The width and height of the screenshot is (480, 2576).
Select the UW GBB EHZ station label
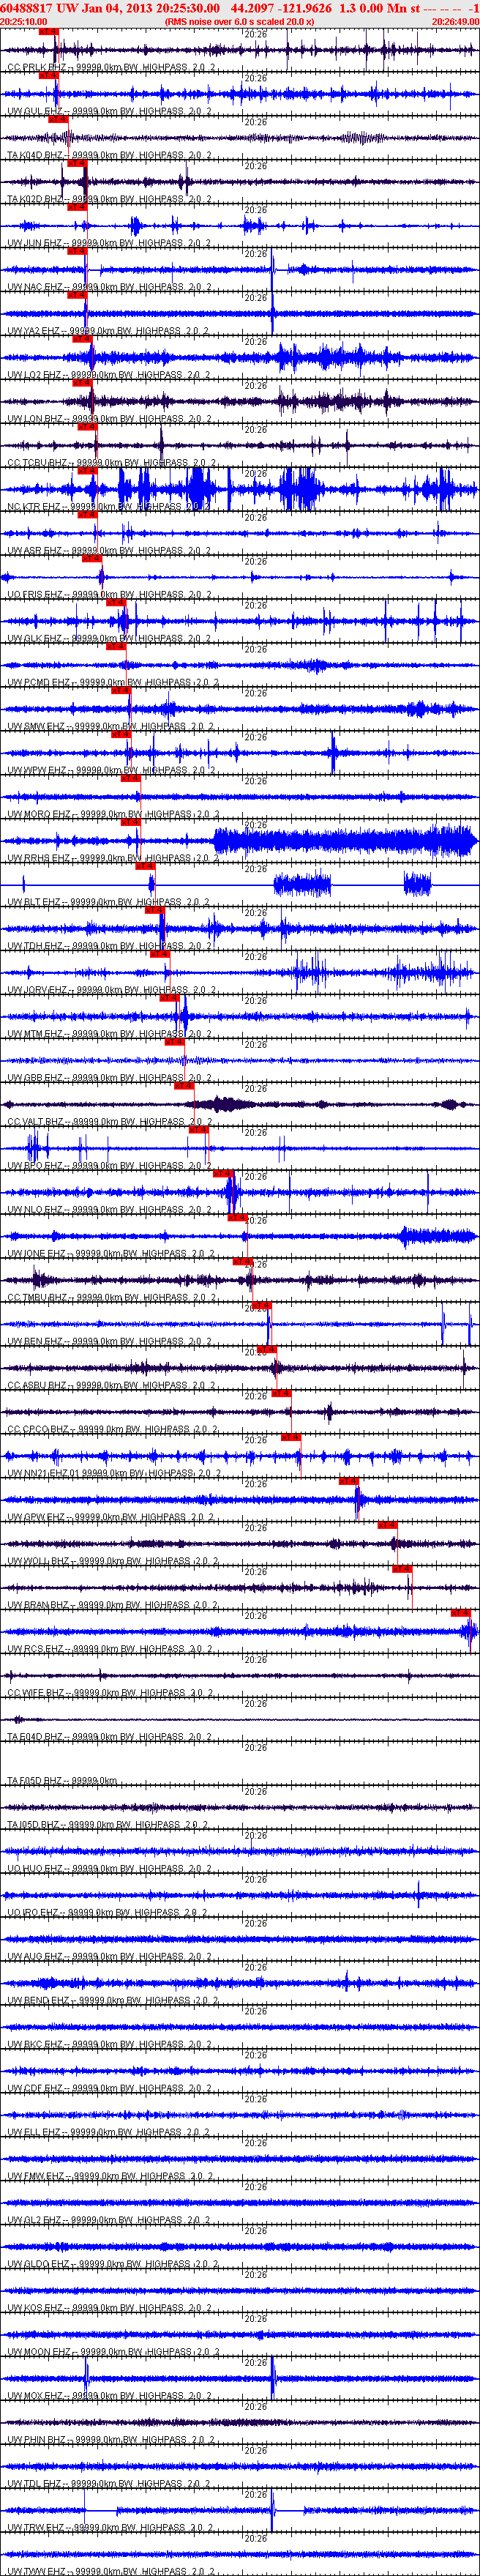click(35, 1079)
